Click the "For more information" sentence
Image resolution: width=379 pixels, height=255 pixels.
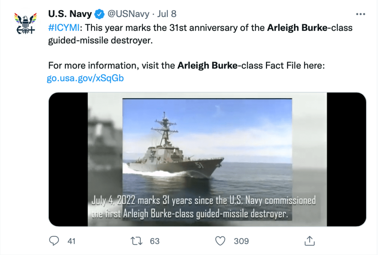coord(186,66)
